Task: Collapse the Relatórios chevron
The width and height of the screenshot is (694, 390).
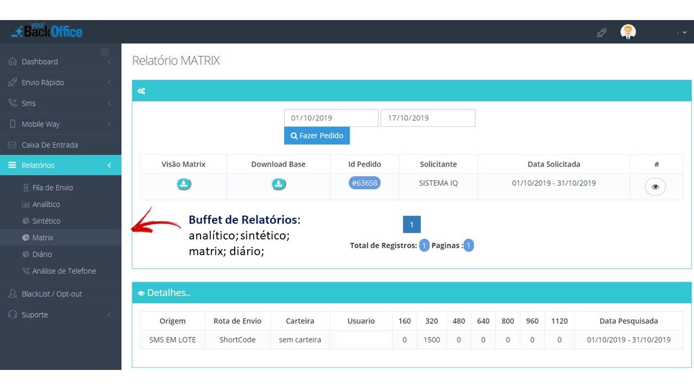Action: 109,165
